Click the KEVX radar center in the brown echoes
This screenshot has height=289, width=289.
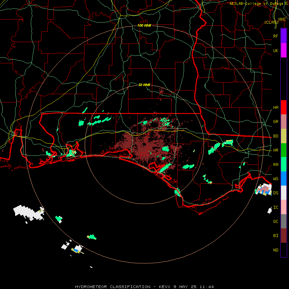pyautogui.click(x=144, y=145)
